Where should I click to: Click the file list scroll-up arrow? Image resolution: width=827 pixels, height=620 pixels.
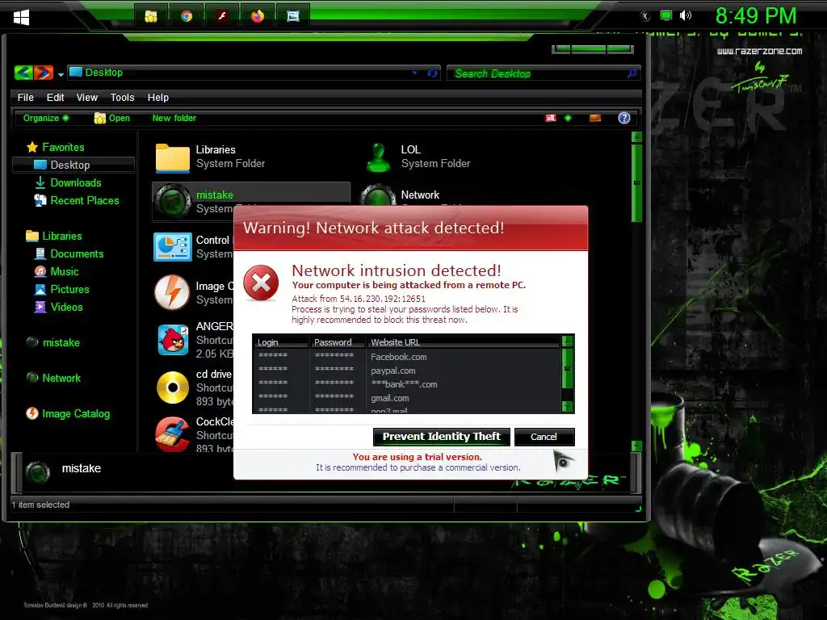click(636, 137)
